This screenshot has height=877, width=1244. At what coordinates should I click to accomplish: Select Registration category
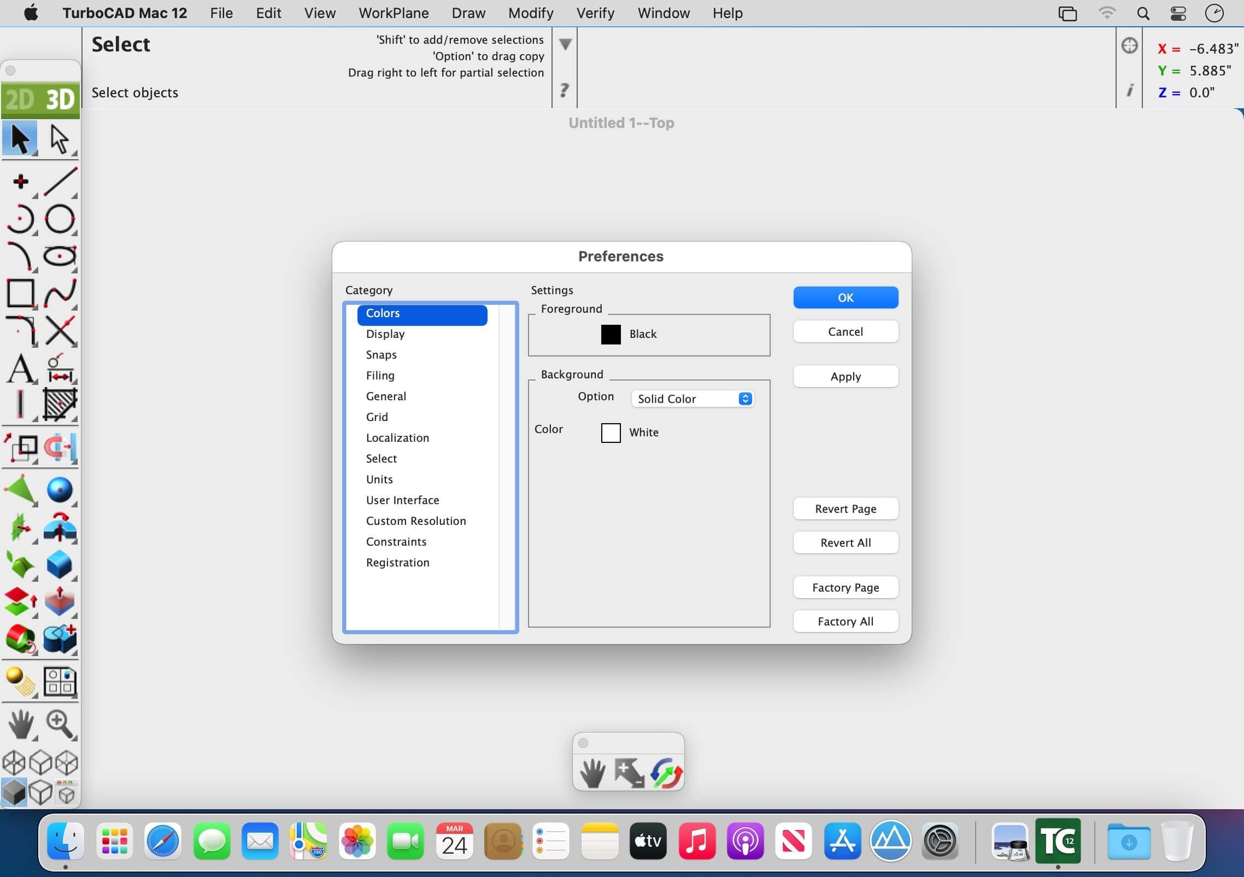[423, 563]
